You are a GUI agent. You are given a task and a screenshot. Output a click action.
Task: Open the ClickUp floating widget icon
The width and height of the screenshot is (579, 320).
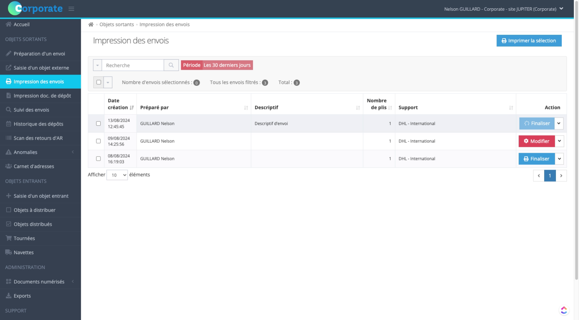[564, 310]
